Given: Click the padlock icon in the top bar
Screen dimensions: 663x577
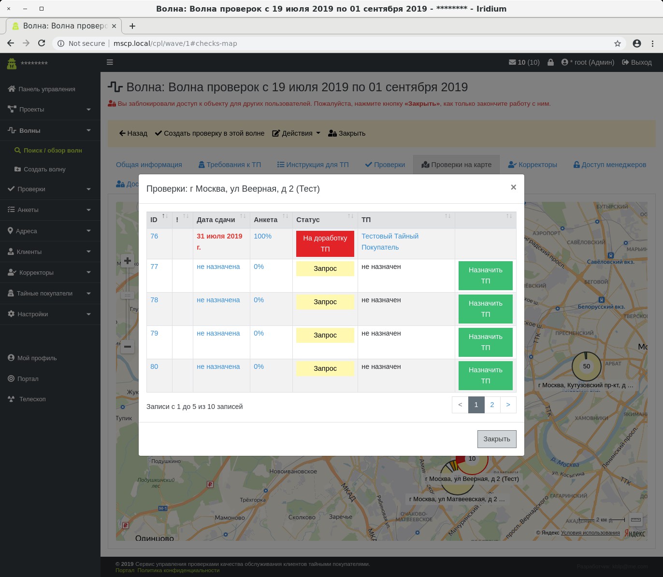Looking at the screenshot, I should pyautogui.click(x=550, y=62).
